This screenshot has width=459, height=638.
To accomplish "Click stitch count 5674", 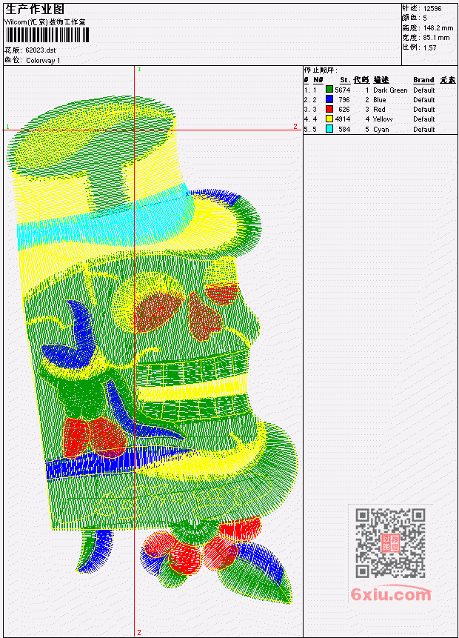I will pyautogui.click(x=343, y=90).
